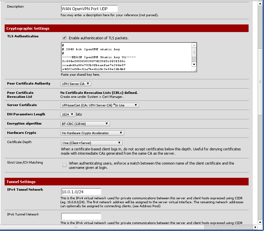Click the Cryptographic Settings section header

tap(127, 28)
